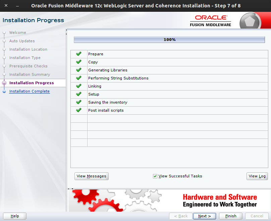Click the checkmark beside Performing String Substitutions
The image size is (271, 221).
[78, 78]
